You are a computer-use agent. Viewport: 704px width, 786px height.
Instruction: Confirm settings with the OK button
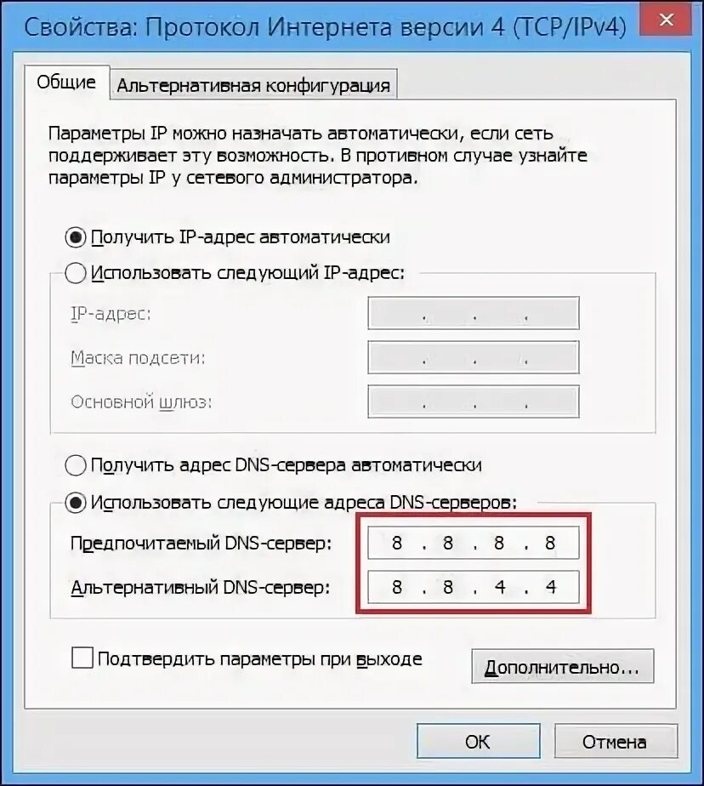point(478,741)
